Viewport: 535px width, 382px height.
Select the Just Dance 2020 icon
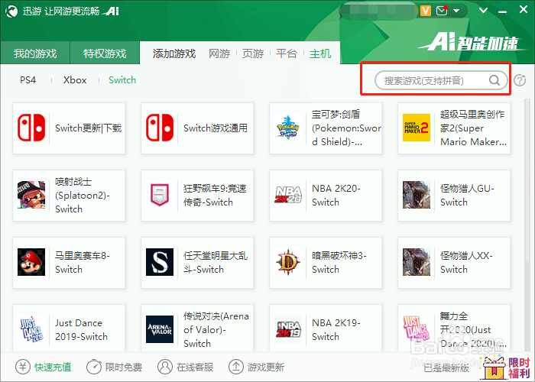417,329
